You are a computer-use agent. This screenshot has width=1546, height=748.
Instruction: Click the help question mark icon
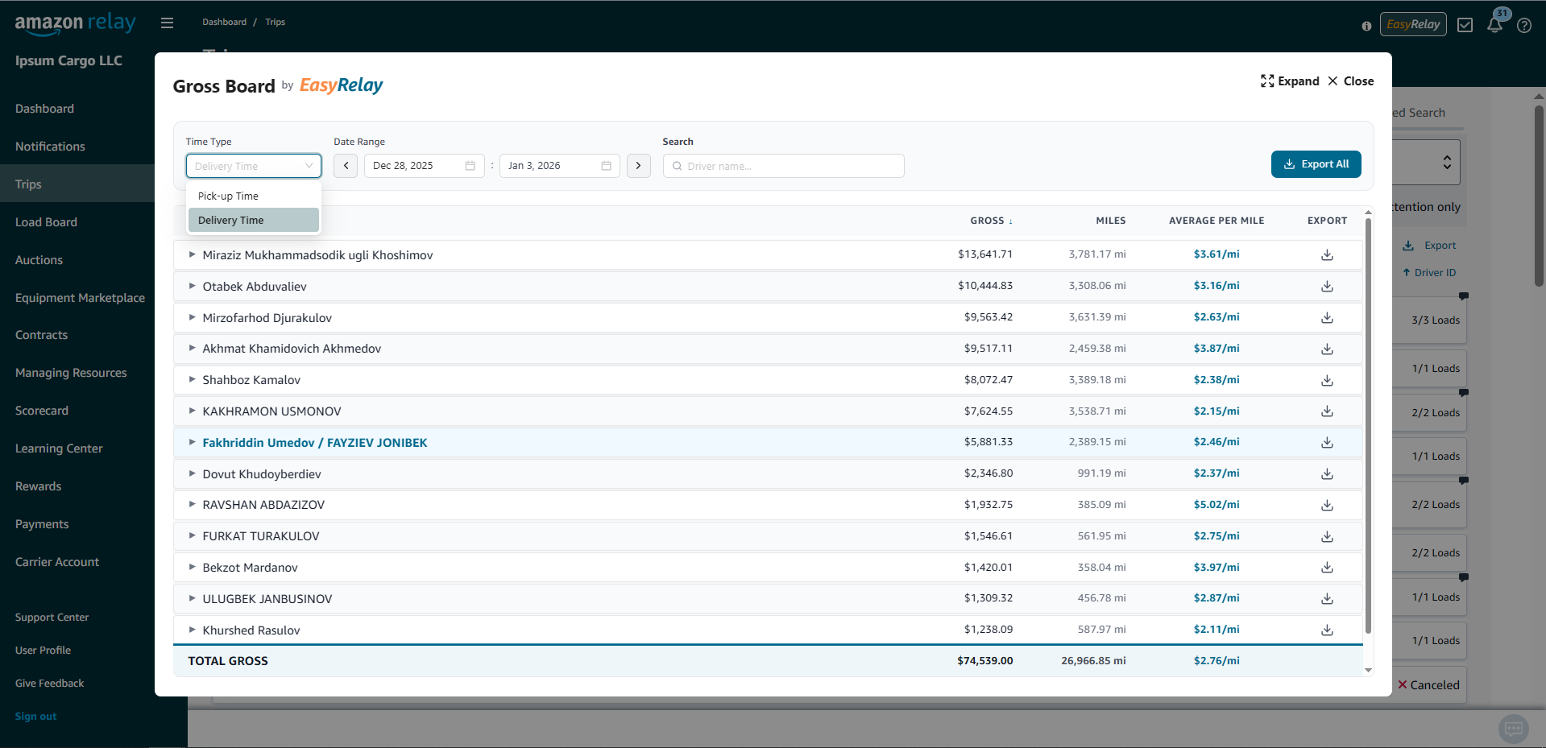click(1523, 25)
